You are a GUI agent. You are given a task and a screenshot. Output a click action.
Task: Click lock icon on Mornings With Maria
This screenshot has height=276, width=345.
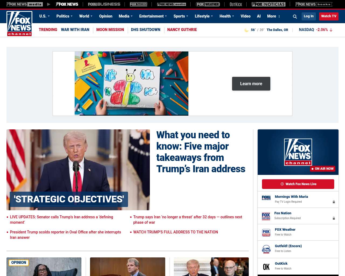(x=334, y=202)
